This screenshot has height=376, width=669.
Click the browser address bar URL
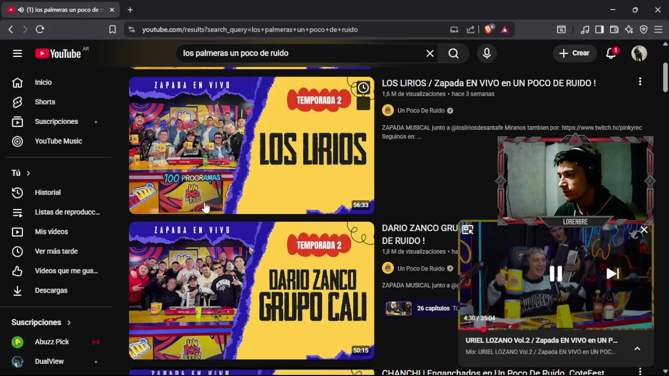pos(250,30)
